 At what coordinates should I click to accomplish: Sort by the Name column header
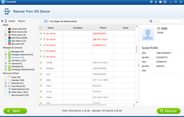[x=51, y=28]
